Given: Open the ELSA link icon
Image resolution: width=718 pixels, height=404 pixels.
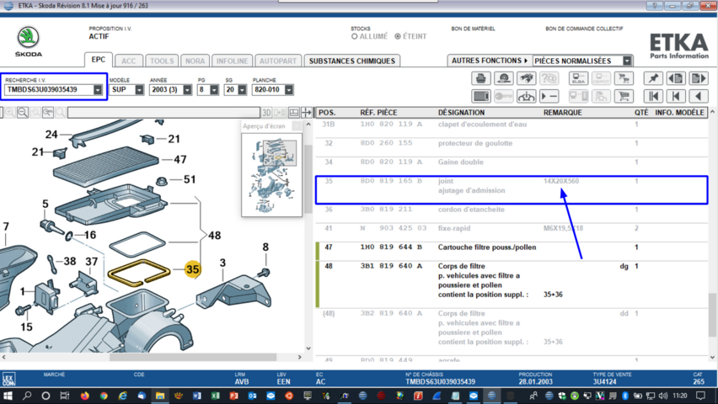Looking at the screenshot, I should click(578, 78).
